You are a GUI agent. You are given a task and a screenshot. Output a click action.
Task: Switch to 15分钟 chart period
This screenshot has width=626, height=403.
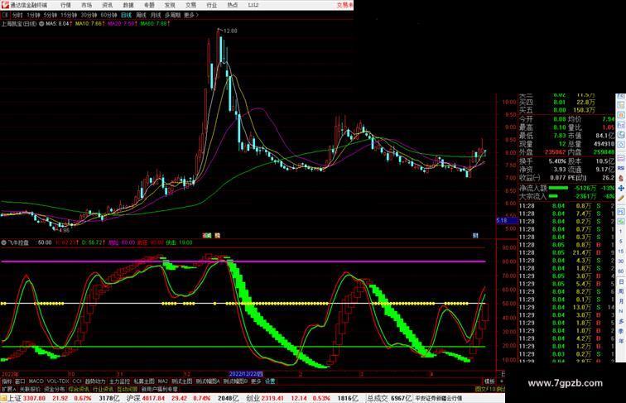pyautogui.click(x=69, y=15)
